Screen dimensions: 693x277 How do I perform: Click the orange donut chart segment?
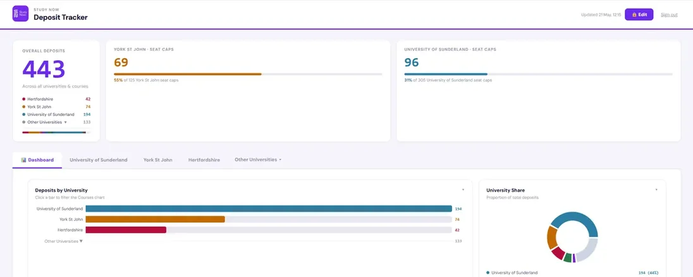coord(551,238)
